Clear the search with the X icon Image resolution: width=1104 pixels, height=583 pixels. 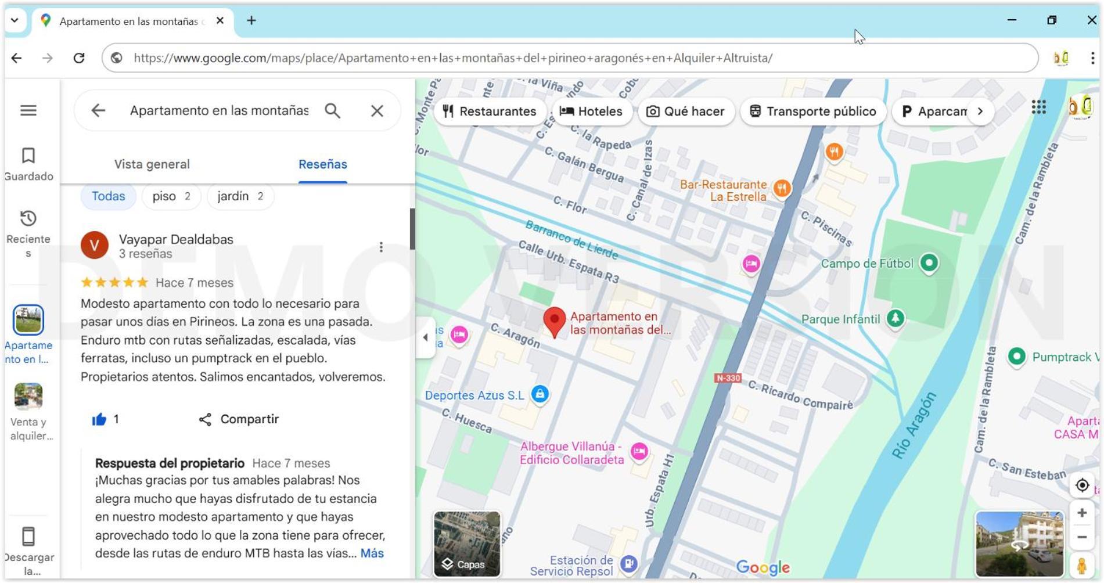(377, 110)
